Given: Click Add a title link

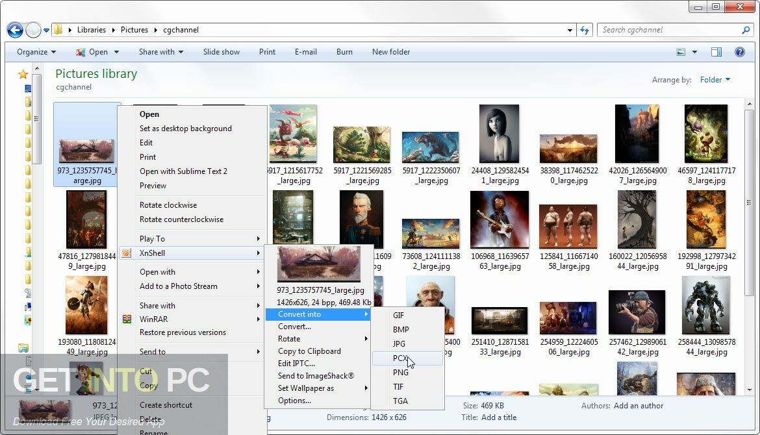Looking at the screenshot, I should 499,417.
